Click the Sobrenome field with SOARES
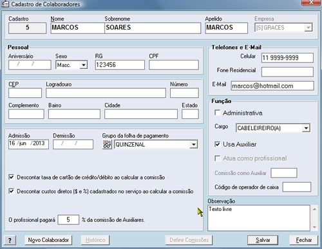The height and width of the screenshot is (249, 322). pyautogui.click(x=153, y=28)
